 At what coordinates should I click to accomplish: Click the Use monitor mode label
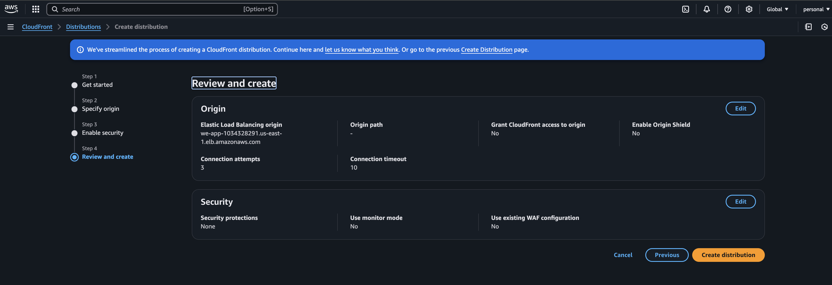coord(376,218)
